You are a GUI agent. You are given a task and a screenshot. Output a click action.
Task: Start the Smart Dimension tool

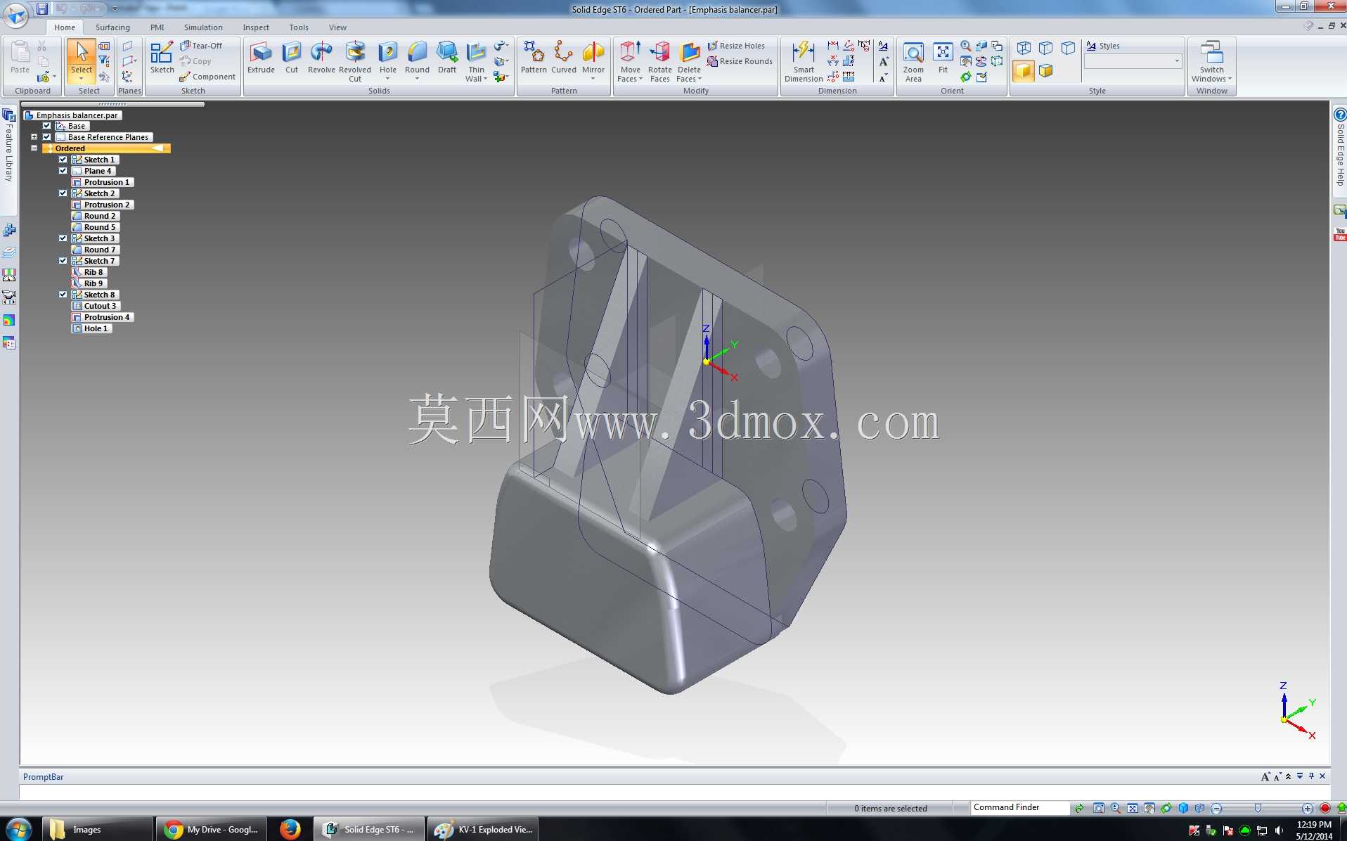point(804,61)
